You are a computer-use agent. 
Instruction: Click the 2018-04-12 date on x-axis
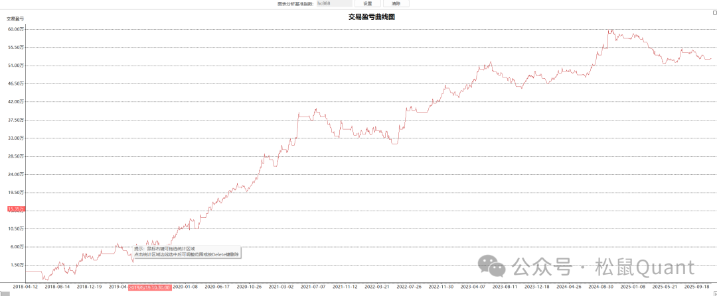[x=25, y=287]
